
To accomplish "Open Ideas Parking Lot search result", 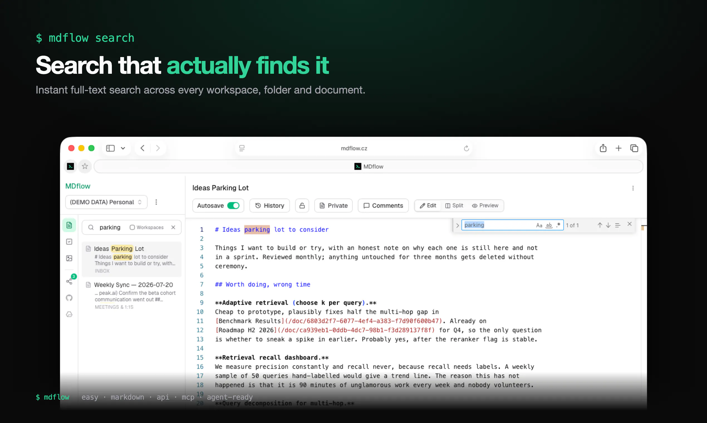I will tap(132, 259).
